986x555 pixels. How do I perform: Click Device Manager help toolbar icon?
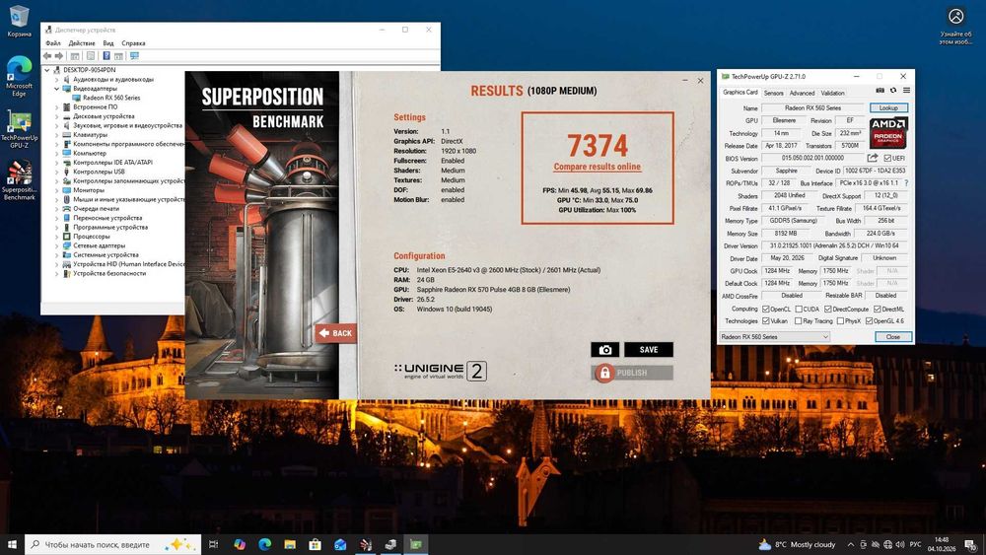tap(106, 56)
